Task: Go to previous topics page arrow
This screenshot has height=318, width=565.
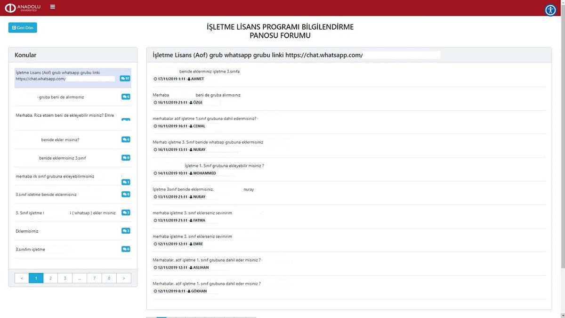Action: [x=22, y=278]
